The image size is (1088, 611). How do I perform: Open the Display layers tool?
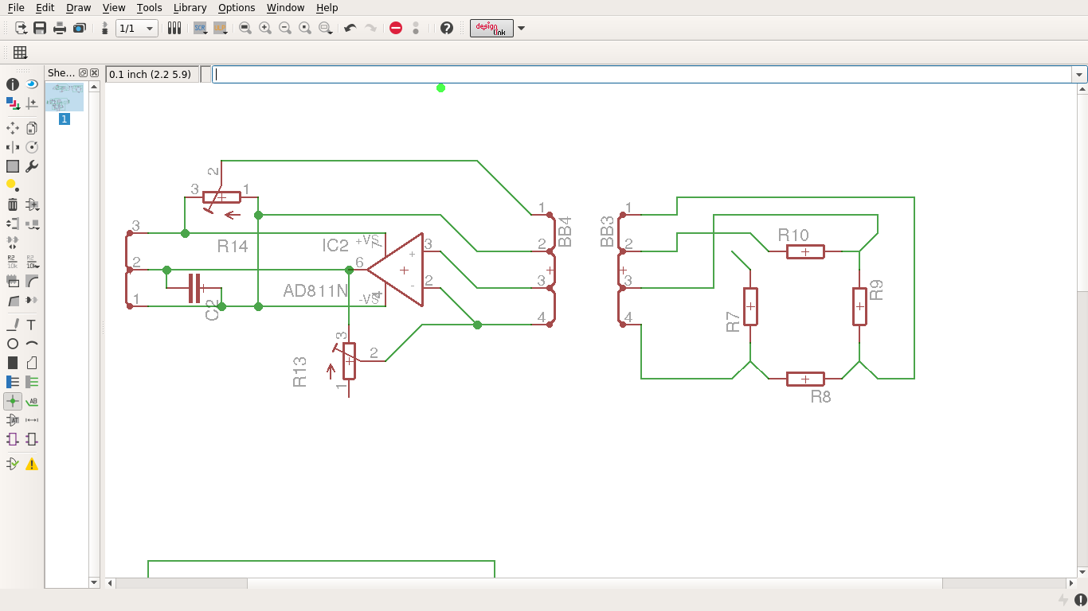pos(13,103)
